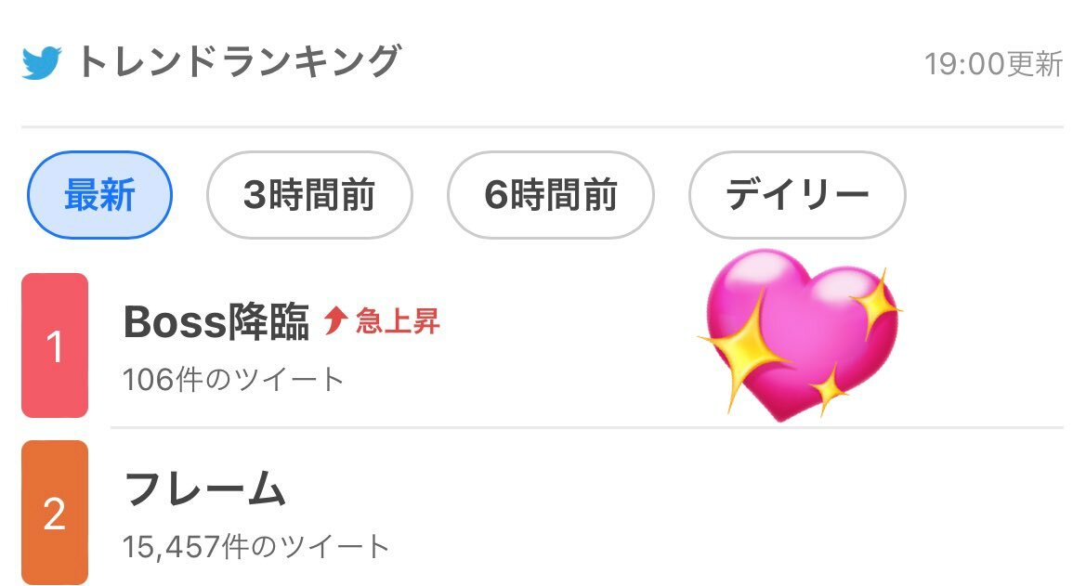Click the 19:00更新 timestamp
The height and width of the screenshot is (586, 1086).
tap(992, 64)
